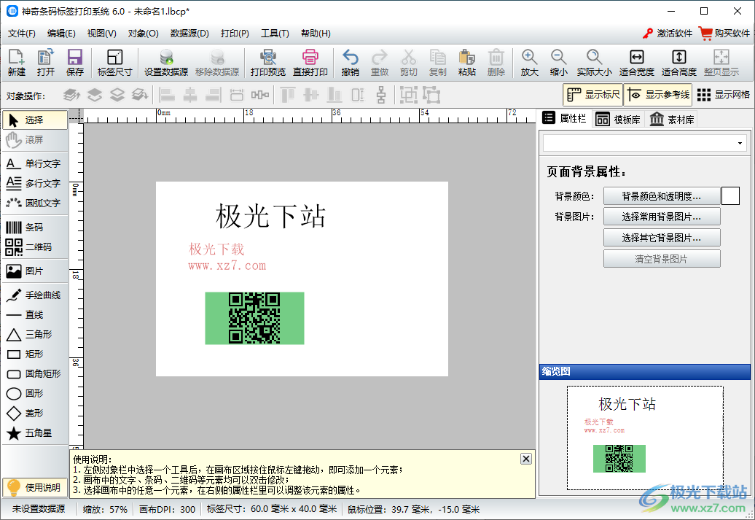Select the 圆形 circle tool
Screen dimensions: 755x520
tap(35, 394)
